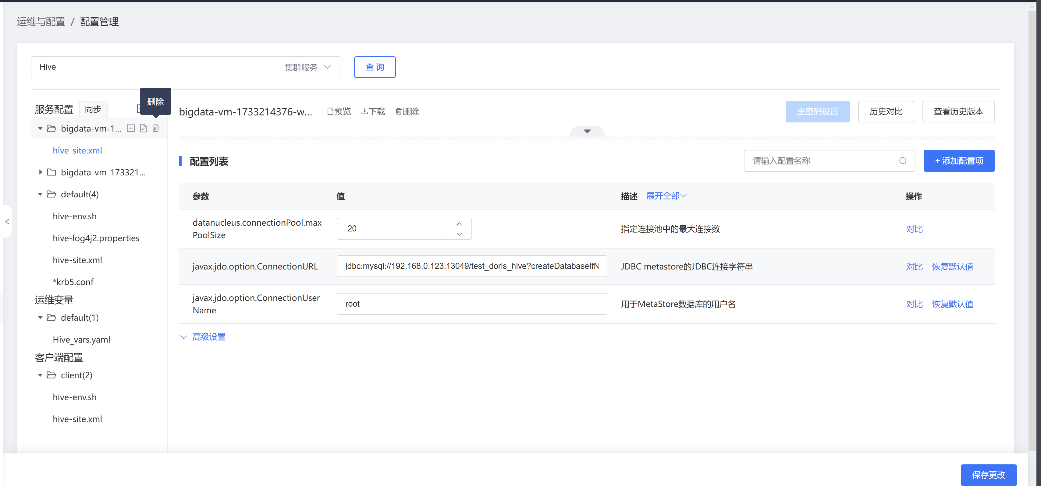
Task: Click the 主密码设置 button
Action: click(x=817, y=111)
